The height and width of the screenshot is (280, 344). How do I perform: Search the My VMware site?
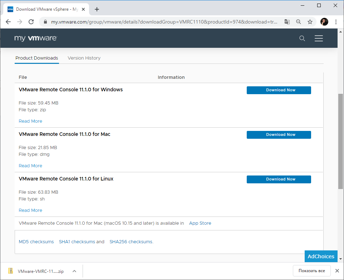[302, 38]
